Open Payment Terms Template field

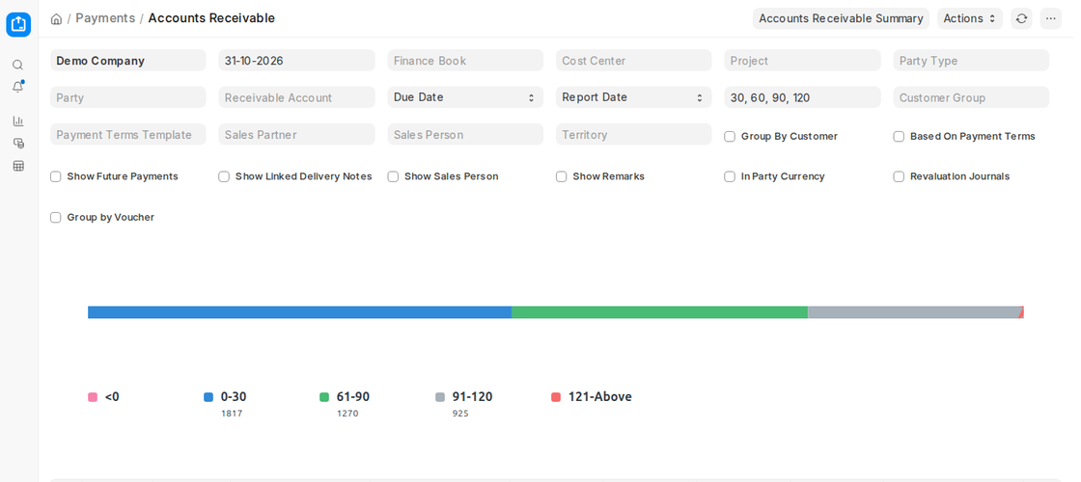[128, 134]
